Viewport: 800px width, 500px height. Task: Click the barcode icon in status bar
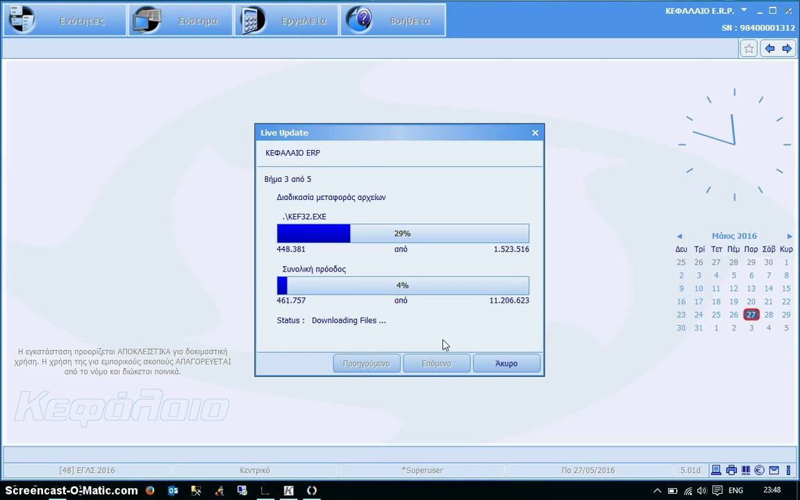click(x=745, y=470)
